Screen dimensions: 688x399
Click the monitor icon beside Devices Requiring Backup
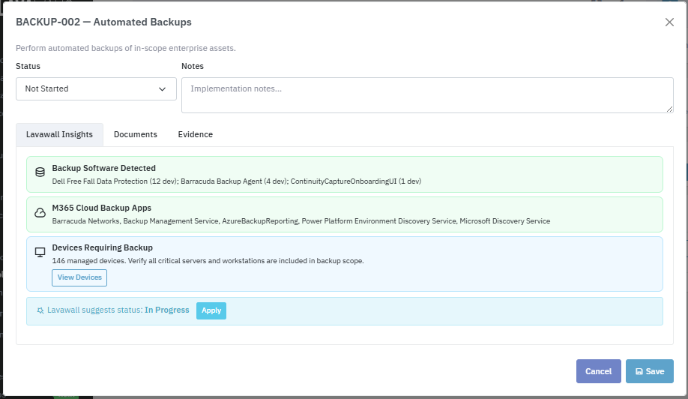(40, 253)
